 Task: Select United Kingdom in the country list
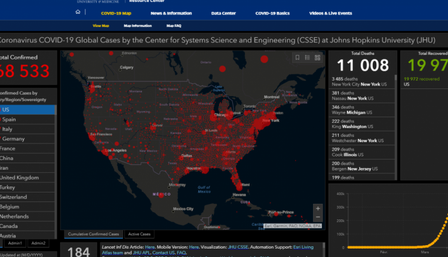tap(27, 178)
